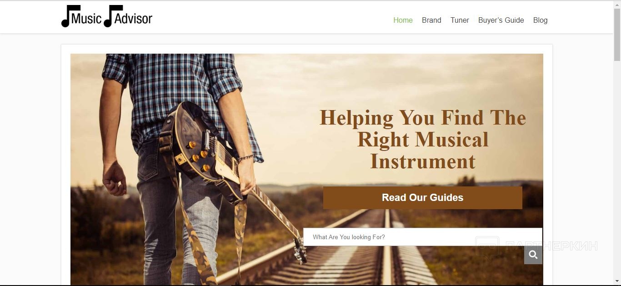Open the Brand menu item

pyautogui.click(x=431, y=20)
